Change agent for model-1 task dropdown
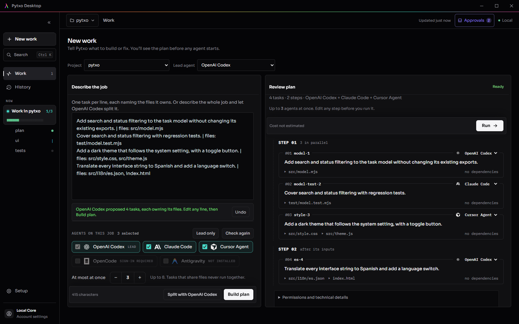This screenshot has width=519, height=324. [481, 153]
